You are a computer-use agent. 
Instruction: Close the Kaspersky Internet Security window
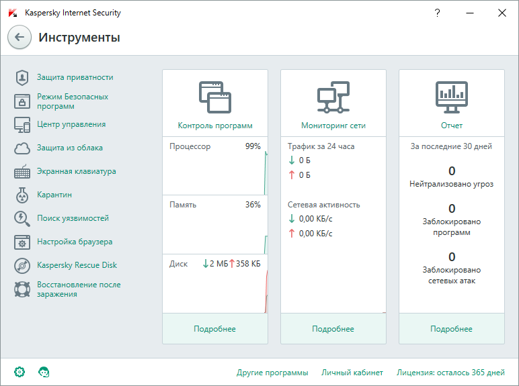pyautogui.click(x=502, y=13)
